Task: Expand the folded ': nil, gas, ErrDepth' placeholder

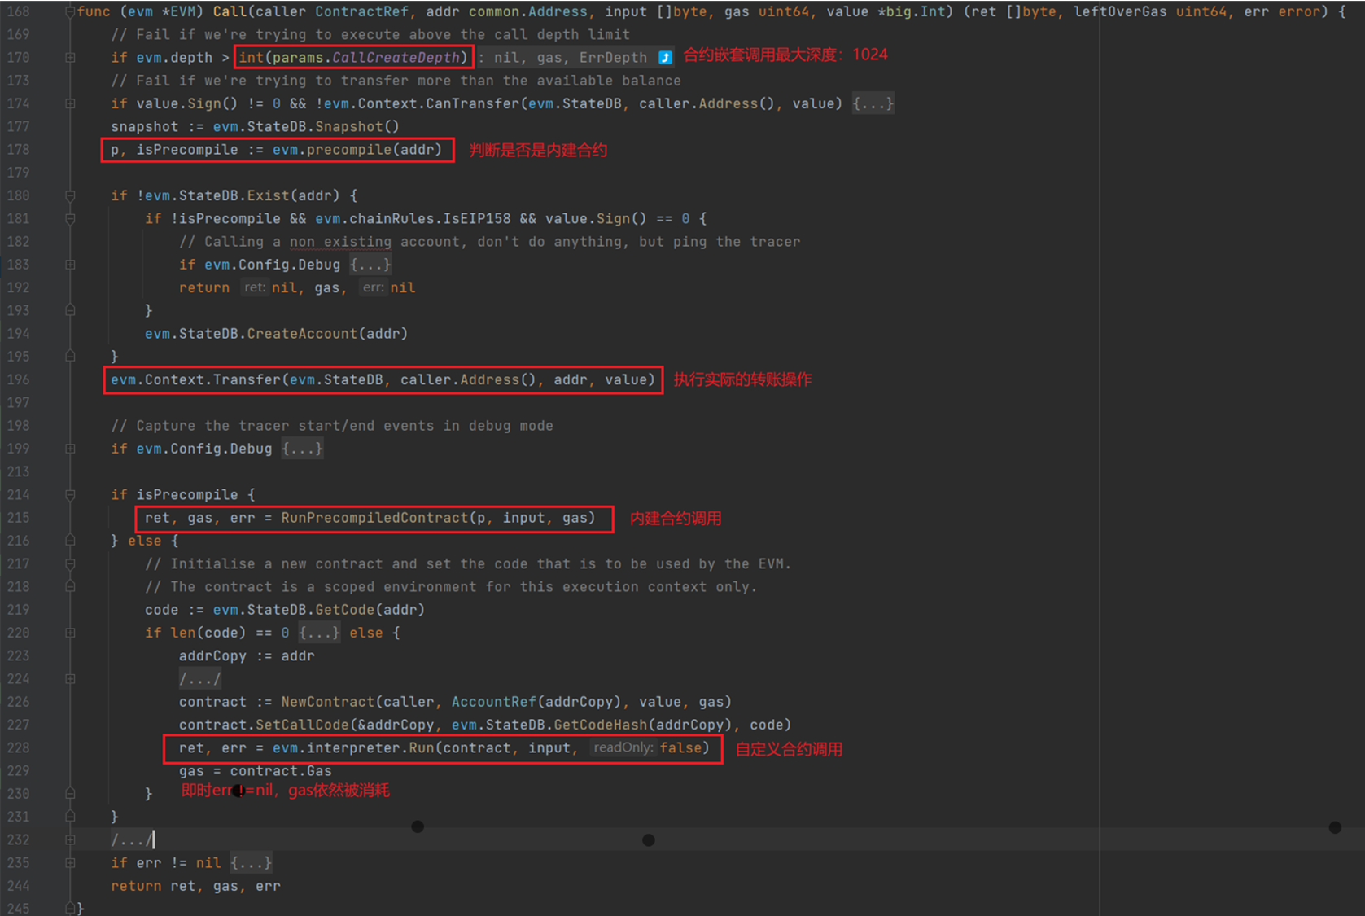Action: pos(562,58)
